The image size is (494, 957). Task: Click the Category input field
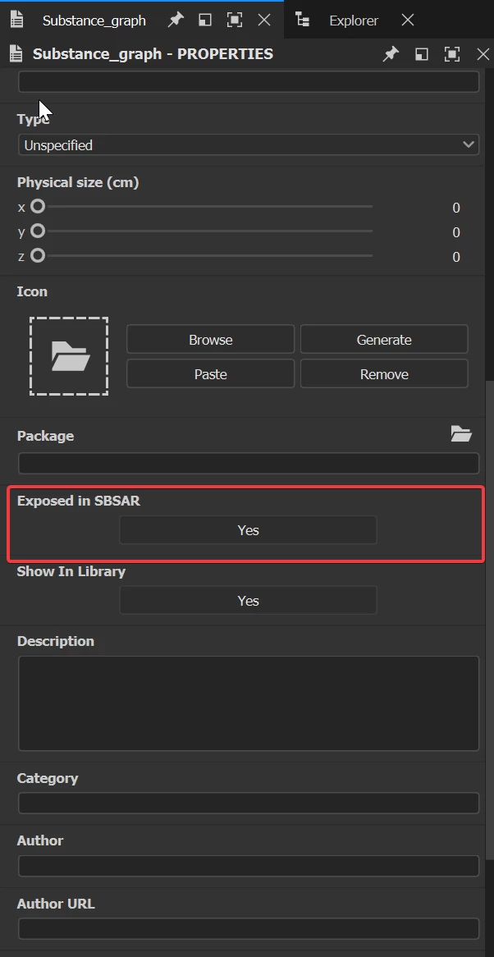249,804
